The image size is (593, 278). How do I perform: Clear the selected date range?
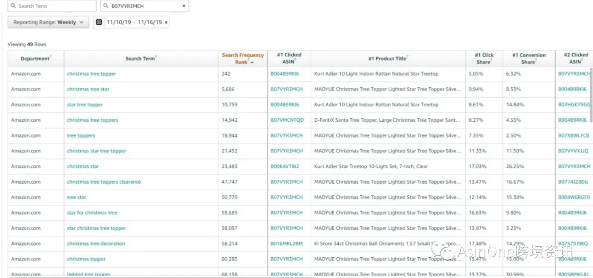pos(166,22)
